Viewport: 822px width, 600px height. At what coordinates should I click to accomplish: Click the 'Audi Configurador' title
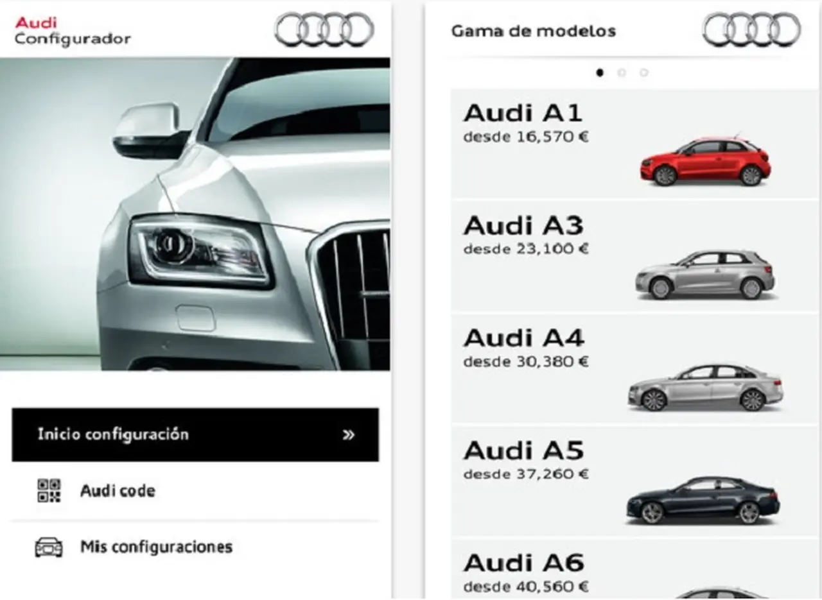pos(73,31)
